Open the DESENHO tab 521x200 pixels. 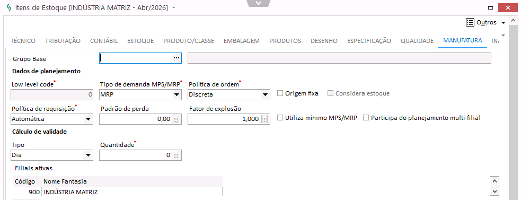click(x=324, y=41)
